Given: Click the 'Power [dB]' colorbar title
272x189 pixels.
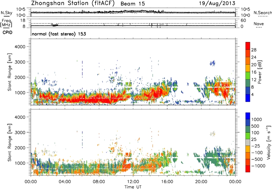Looking at the screenshot, I should (x=259, y=72).
